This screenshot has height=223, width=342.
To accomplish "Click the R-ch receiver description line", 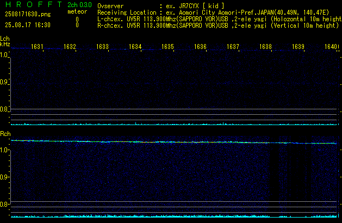I will point(218,26).
